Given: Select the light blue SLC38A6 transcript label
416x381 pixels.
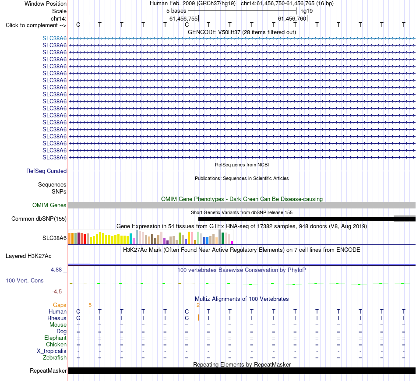Looking at the screenshot, I should pyautogui.click(x=54, y=38).
